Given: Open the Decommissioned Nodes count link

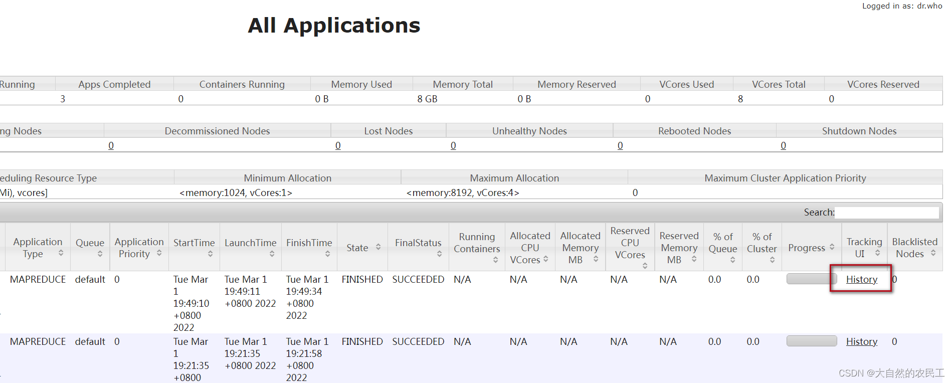Looking at the screenshot, I should (x=111, y=145).
